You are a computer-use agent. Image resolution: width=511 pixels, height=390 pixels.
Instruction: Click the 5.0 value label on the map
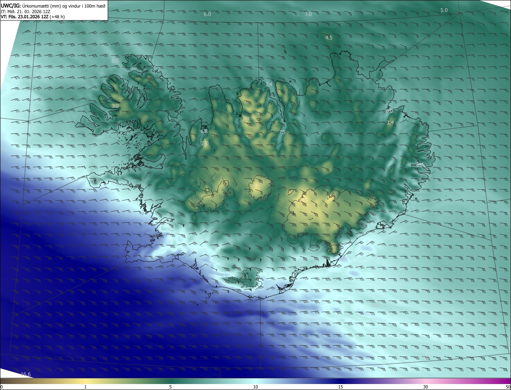click(x=444, y=10)
